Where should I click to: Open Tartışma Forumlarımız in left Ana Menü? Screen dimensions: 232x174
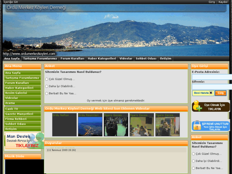coord(23,78)
